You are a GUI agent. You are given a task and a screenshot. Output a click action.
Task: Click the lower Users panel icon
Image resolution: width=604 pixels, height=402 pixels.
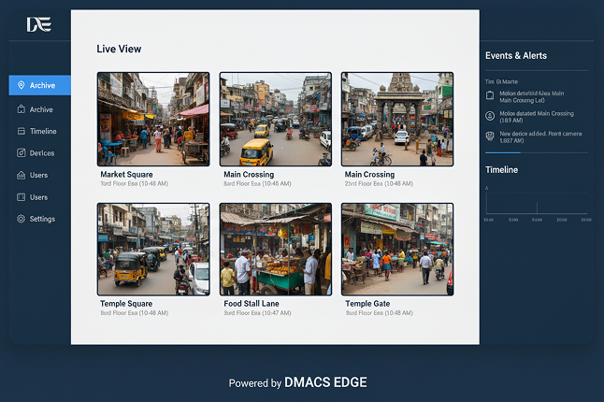tap(22, 197)
